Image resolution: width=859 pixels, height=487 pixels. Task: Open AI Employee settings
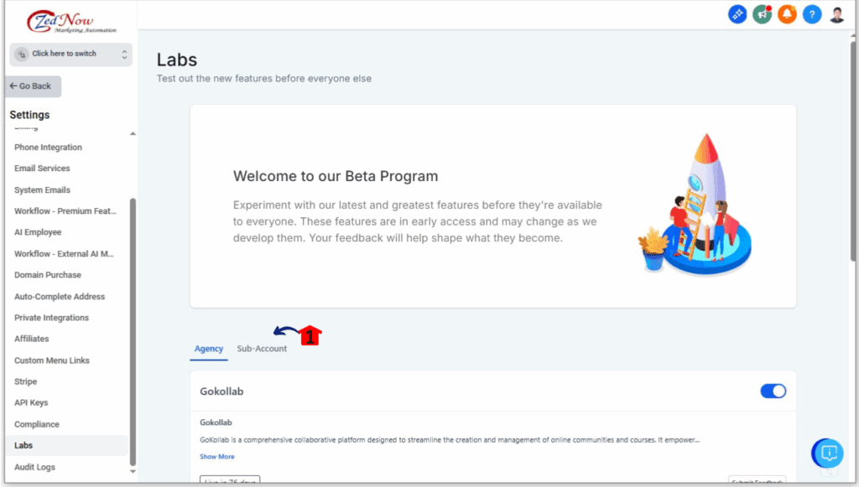(38, 232)
